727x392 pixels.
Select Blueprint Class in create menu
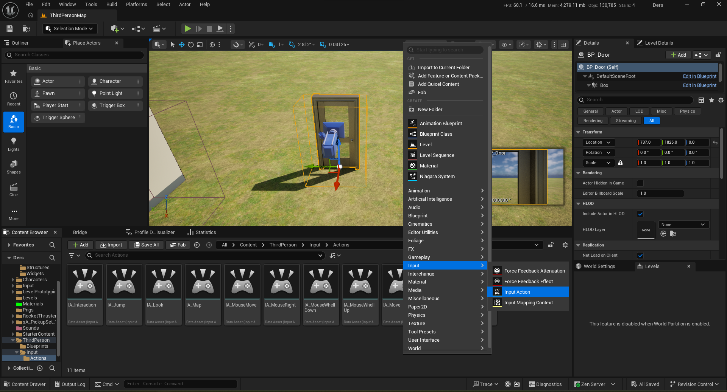click(436, 134)
